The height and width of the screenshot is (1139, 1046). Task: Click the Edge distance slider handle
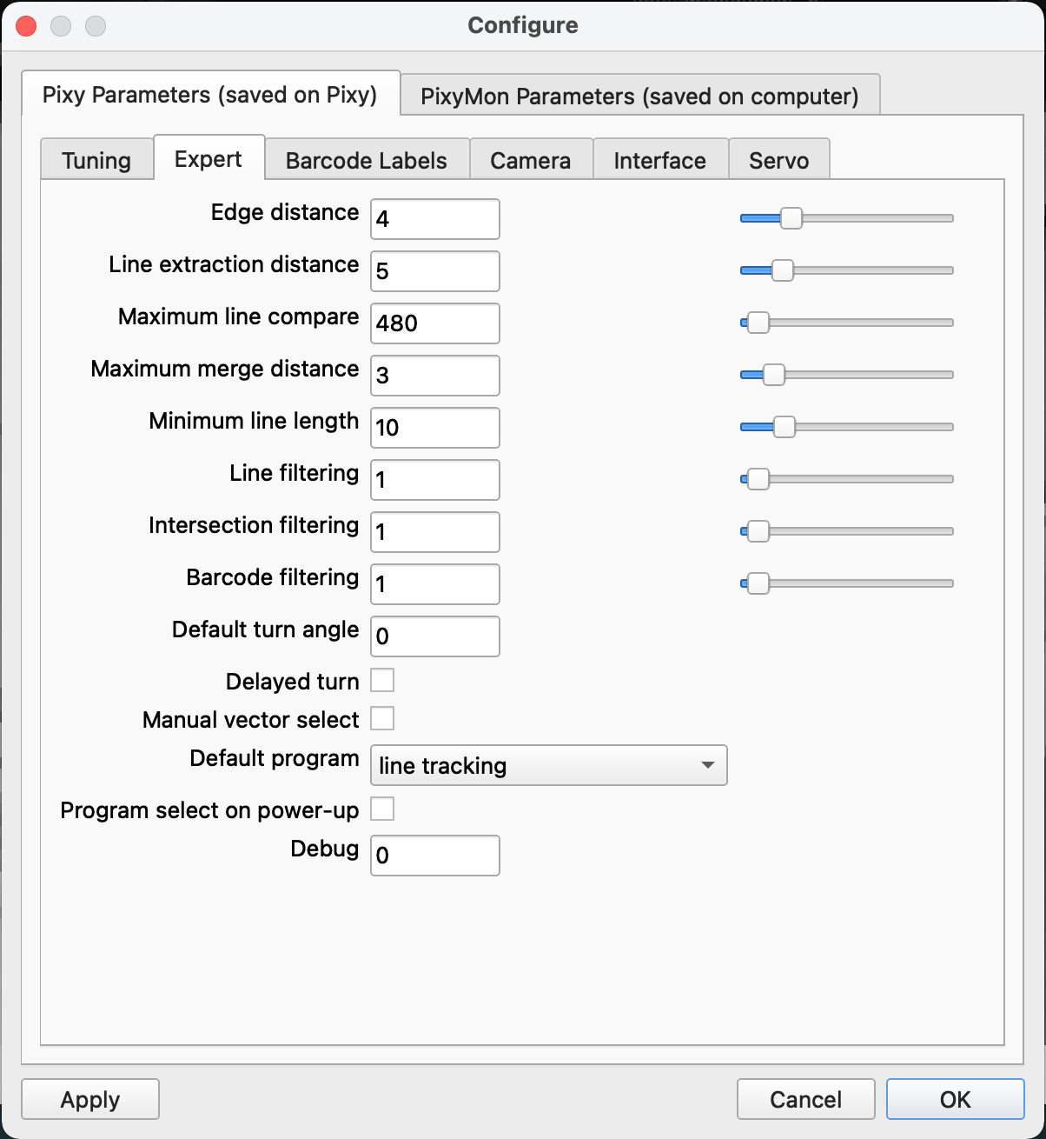pyautogui.click(x=791, y=218)
